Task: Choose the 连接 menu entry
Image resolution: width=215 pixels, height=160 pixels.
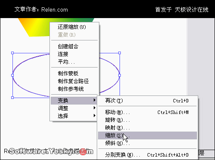Action: pos(74,54)
